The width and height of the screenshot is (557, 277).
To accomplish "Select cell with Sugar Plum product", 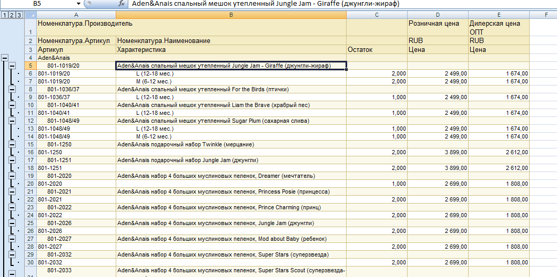I will point(231,121).
